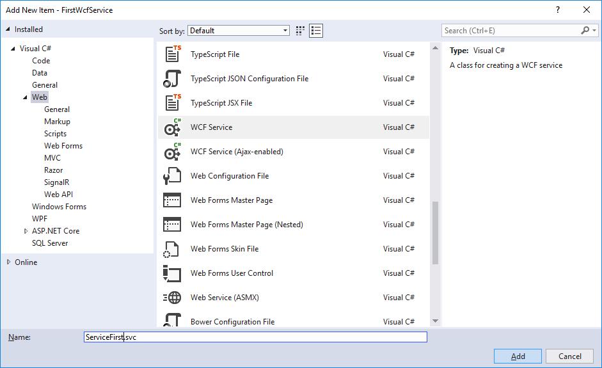The width and height of the screenshot is (602, 368).
Task: Open the help question mark button
Action: tap(558, 10)
